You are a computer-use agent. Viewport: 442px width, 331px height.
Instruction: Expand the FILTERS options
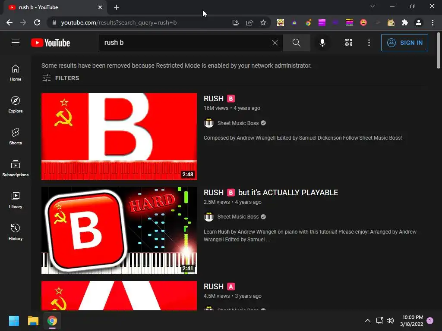60,78
